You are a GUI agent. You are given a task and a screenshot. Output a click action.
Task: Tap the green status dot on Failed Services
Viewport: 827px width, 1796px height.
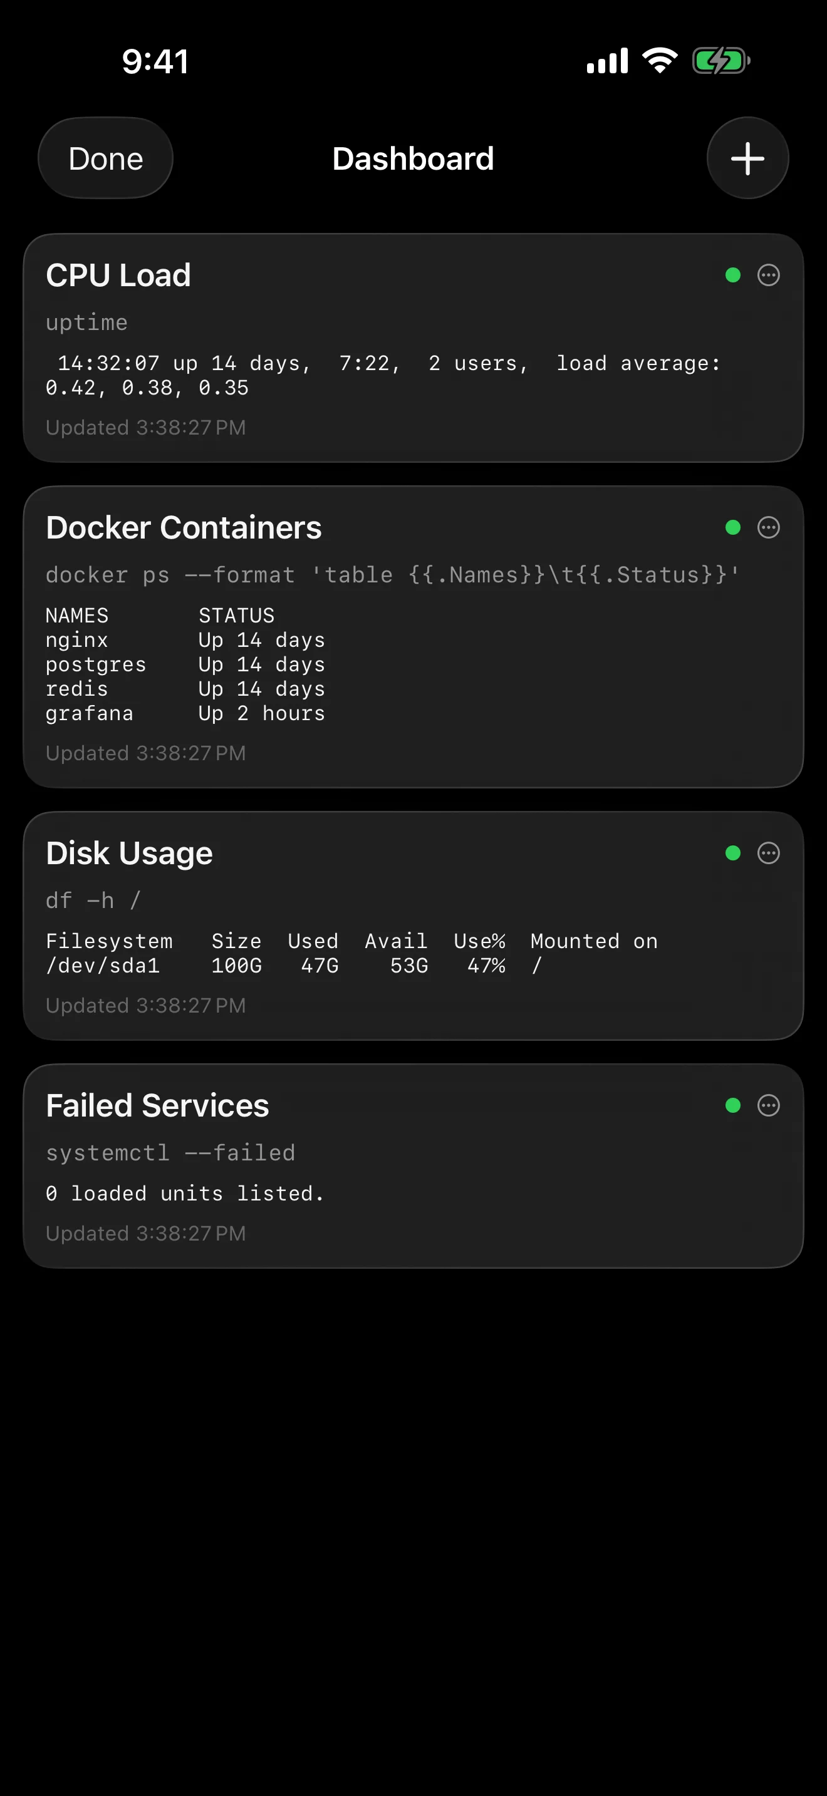[x=732, y=1105]
